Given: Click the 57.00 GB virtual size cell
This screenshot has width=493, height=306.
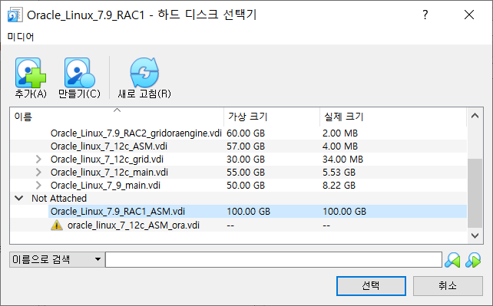Looking at the screenshot, I should pos(246,146).
